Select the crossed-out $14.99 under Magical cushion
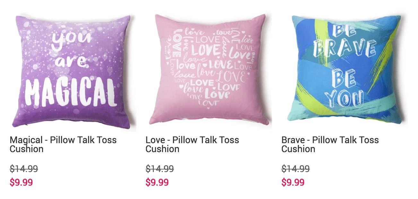The width and height of the screenshot is (418, 199). click(x=24, y=169)
